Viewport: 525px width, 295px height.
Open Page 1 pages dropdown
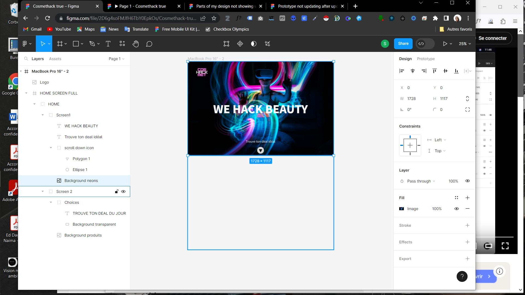116,59
